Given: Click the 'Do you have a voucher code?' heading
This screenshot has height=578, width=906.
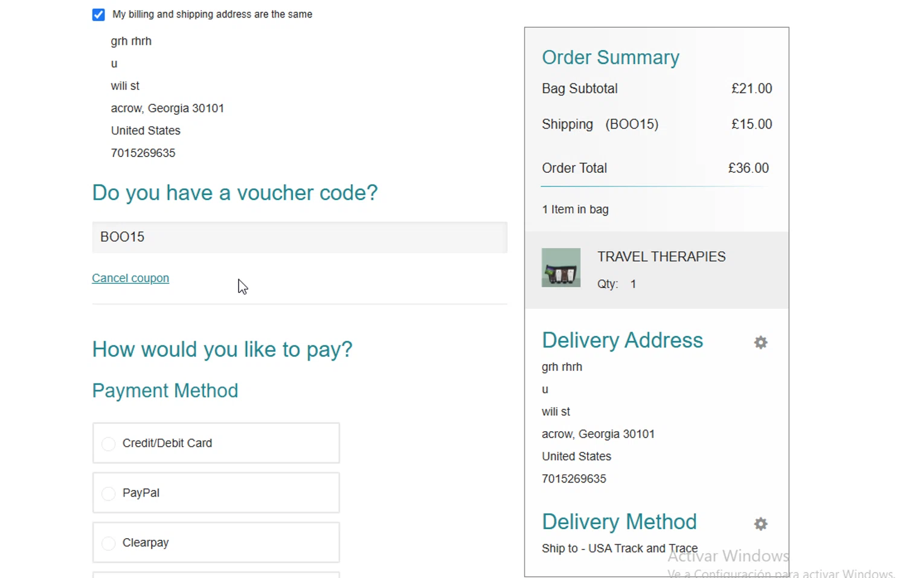Looking at the screenshot, I should pos(234,193).
